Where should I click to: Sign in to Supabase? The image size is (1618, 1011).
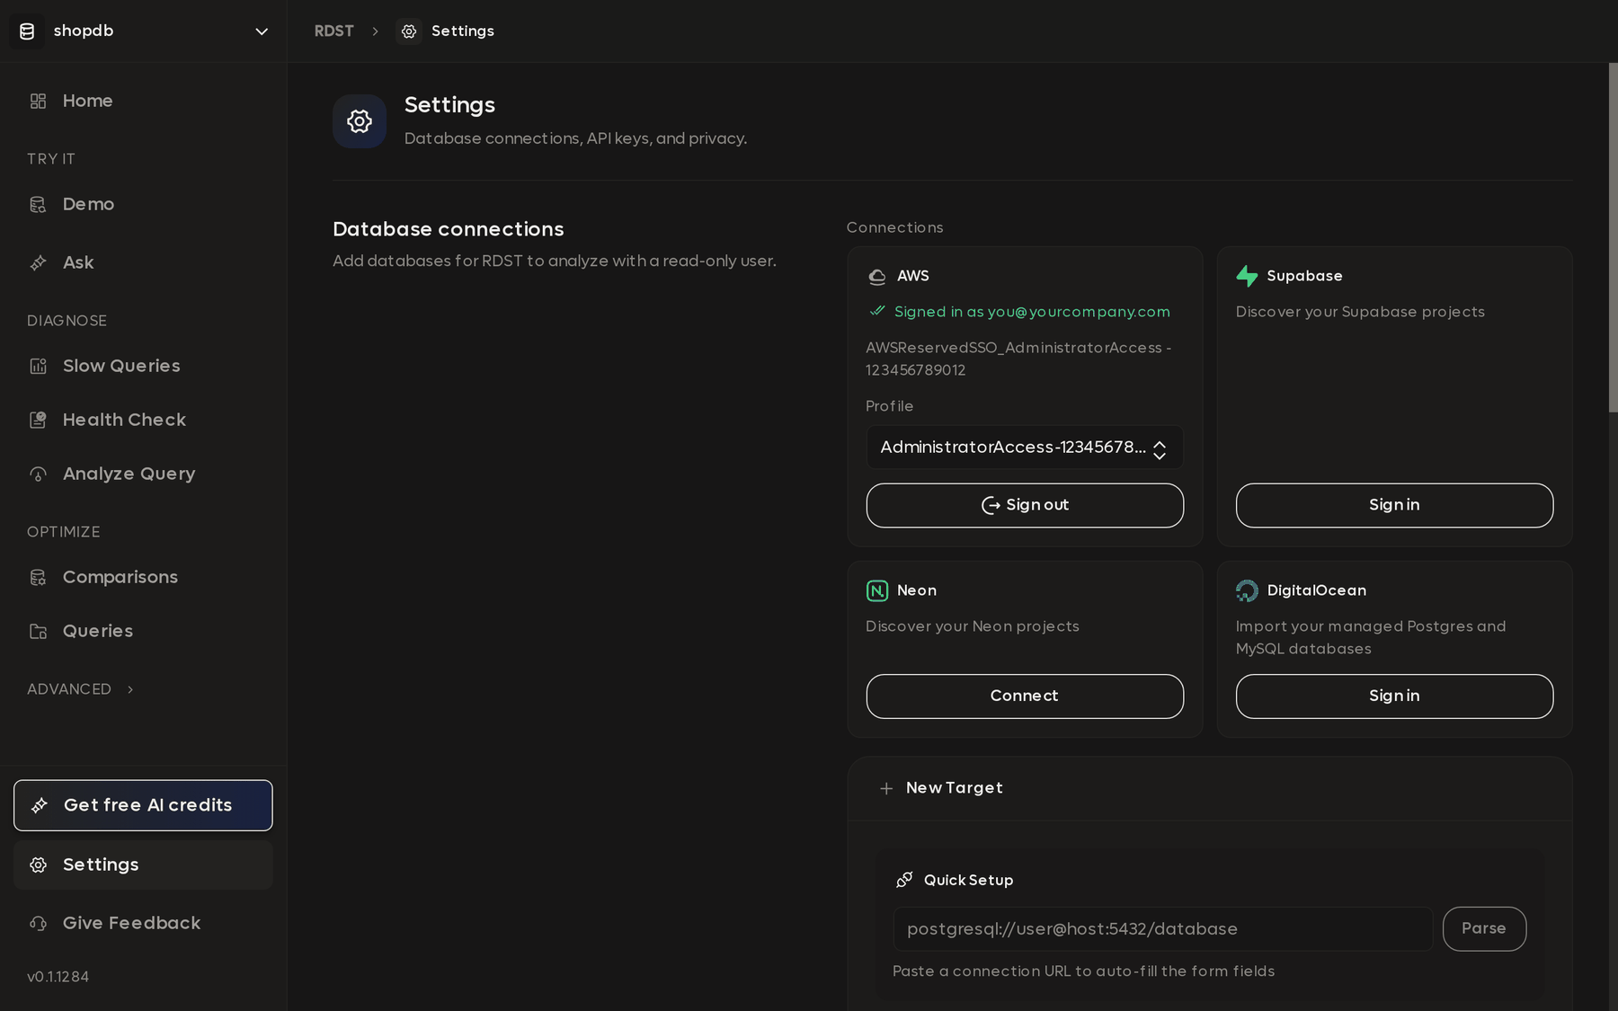1394,505
